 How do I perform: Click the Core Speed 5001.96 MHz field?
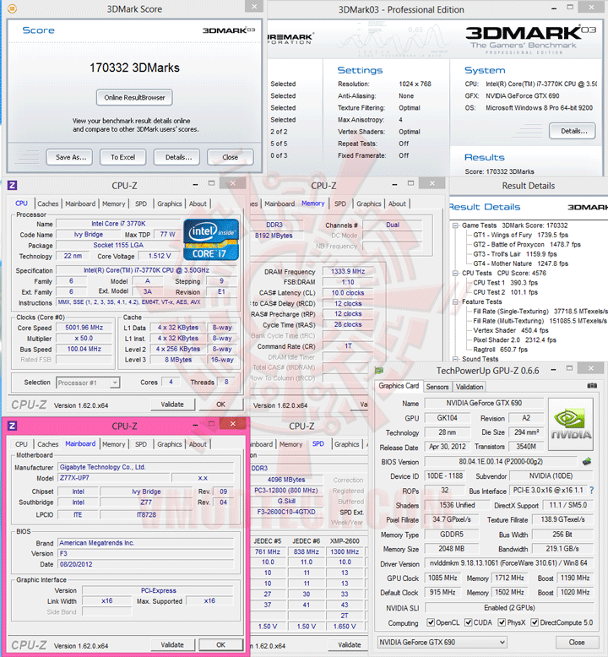[84, 328]
